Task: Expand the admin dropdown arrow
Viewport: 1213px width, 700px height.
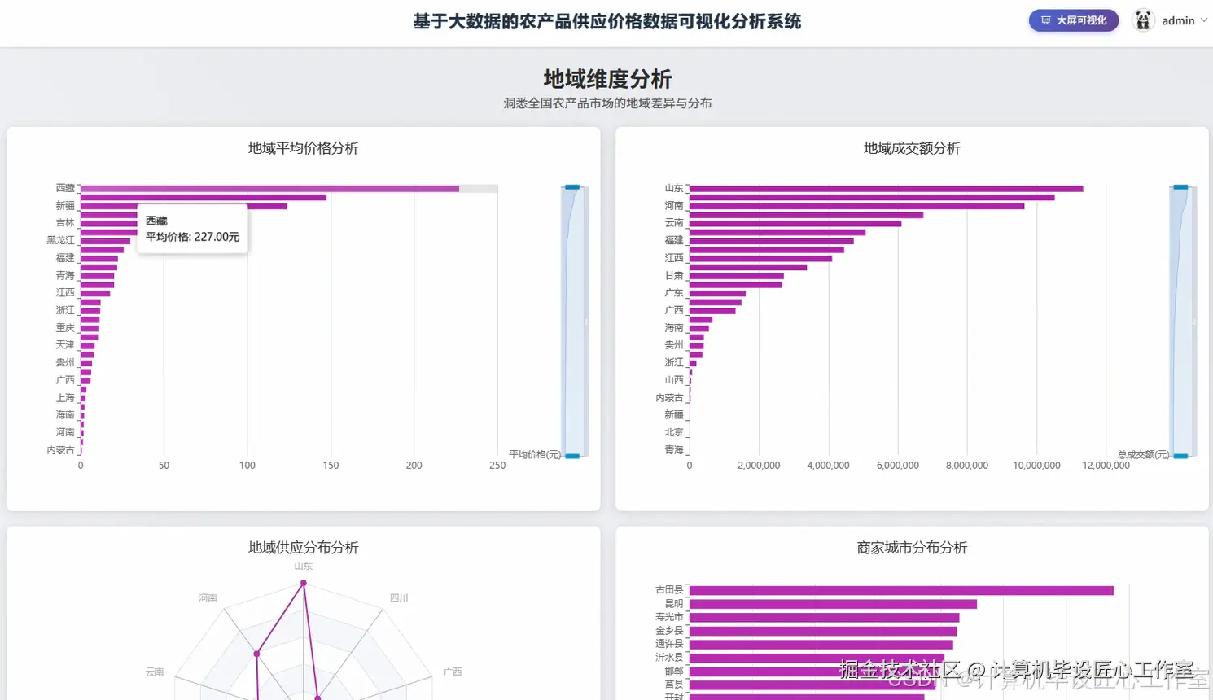Action: pyautogui.click(x=1204, y=20)
